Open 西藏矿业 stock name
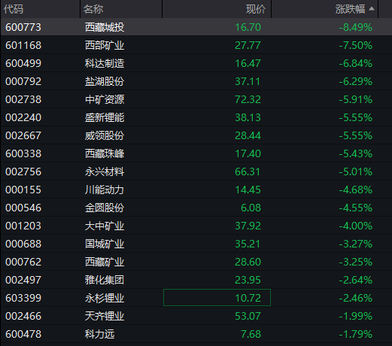Screen dimensions: 392x346 (x=105, y=262)
